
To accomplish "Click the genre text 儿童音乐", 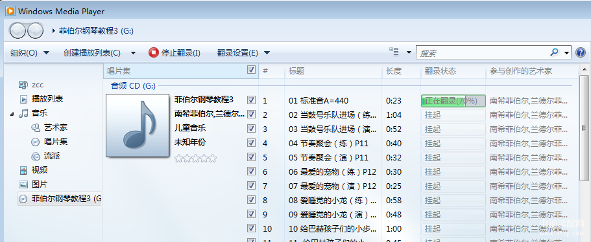I will pyautogui.click(x=190, y=128).
